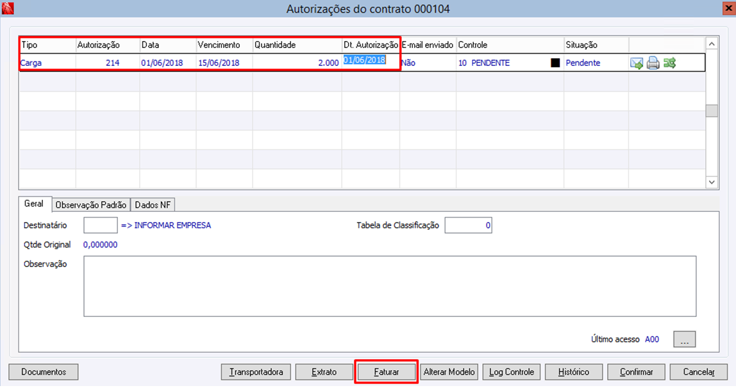Open the Dados NF tab
736x388 pixels.
(x=153, y=205)
